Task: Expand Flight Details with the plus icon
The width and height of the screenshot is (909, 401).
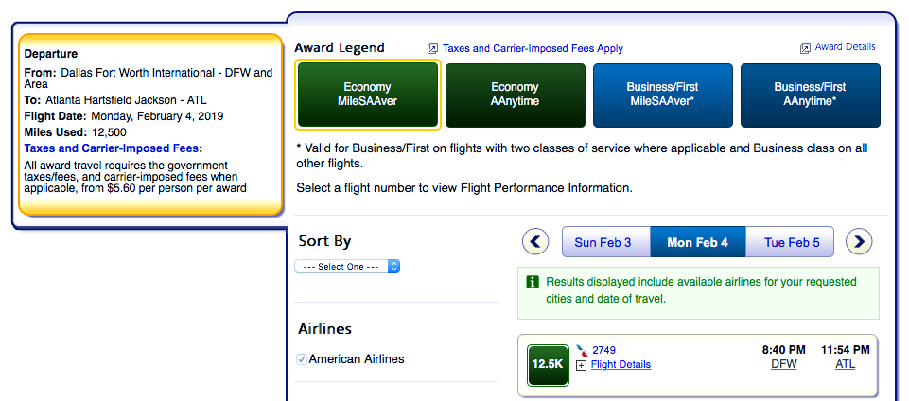Action: 581,365
